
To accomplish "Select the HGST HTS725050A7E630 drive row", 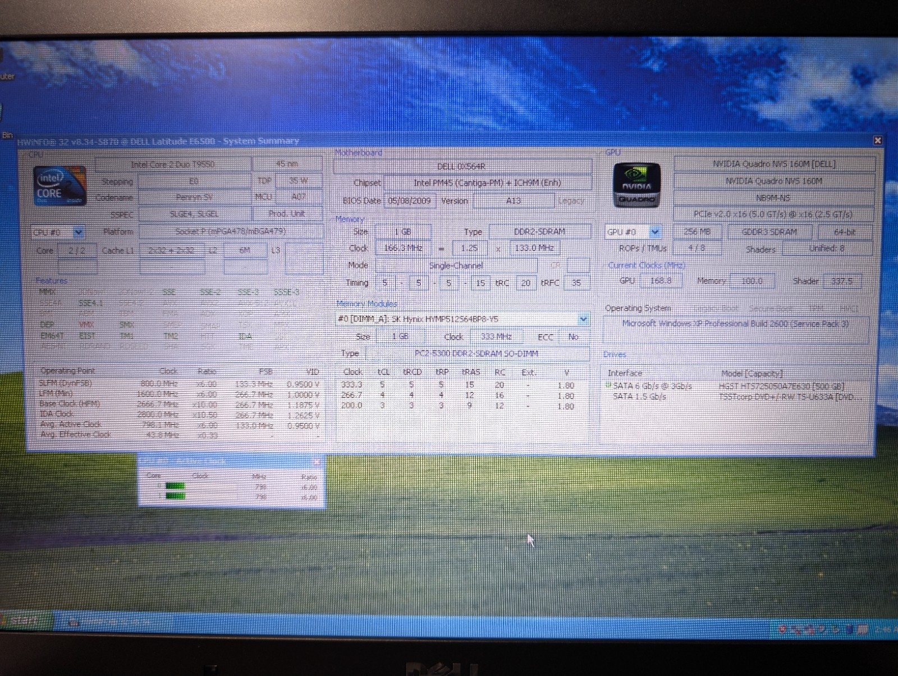I will coord(735,386).
